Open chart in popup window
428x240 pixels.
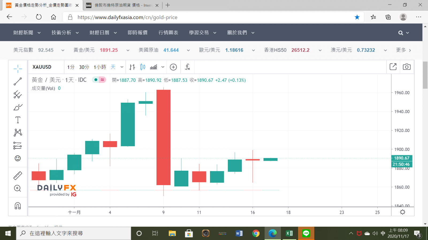[x=393, y=67]
